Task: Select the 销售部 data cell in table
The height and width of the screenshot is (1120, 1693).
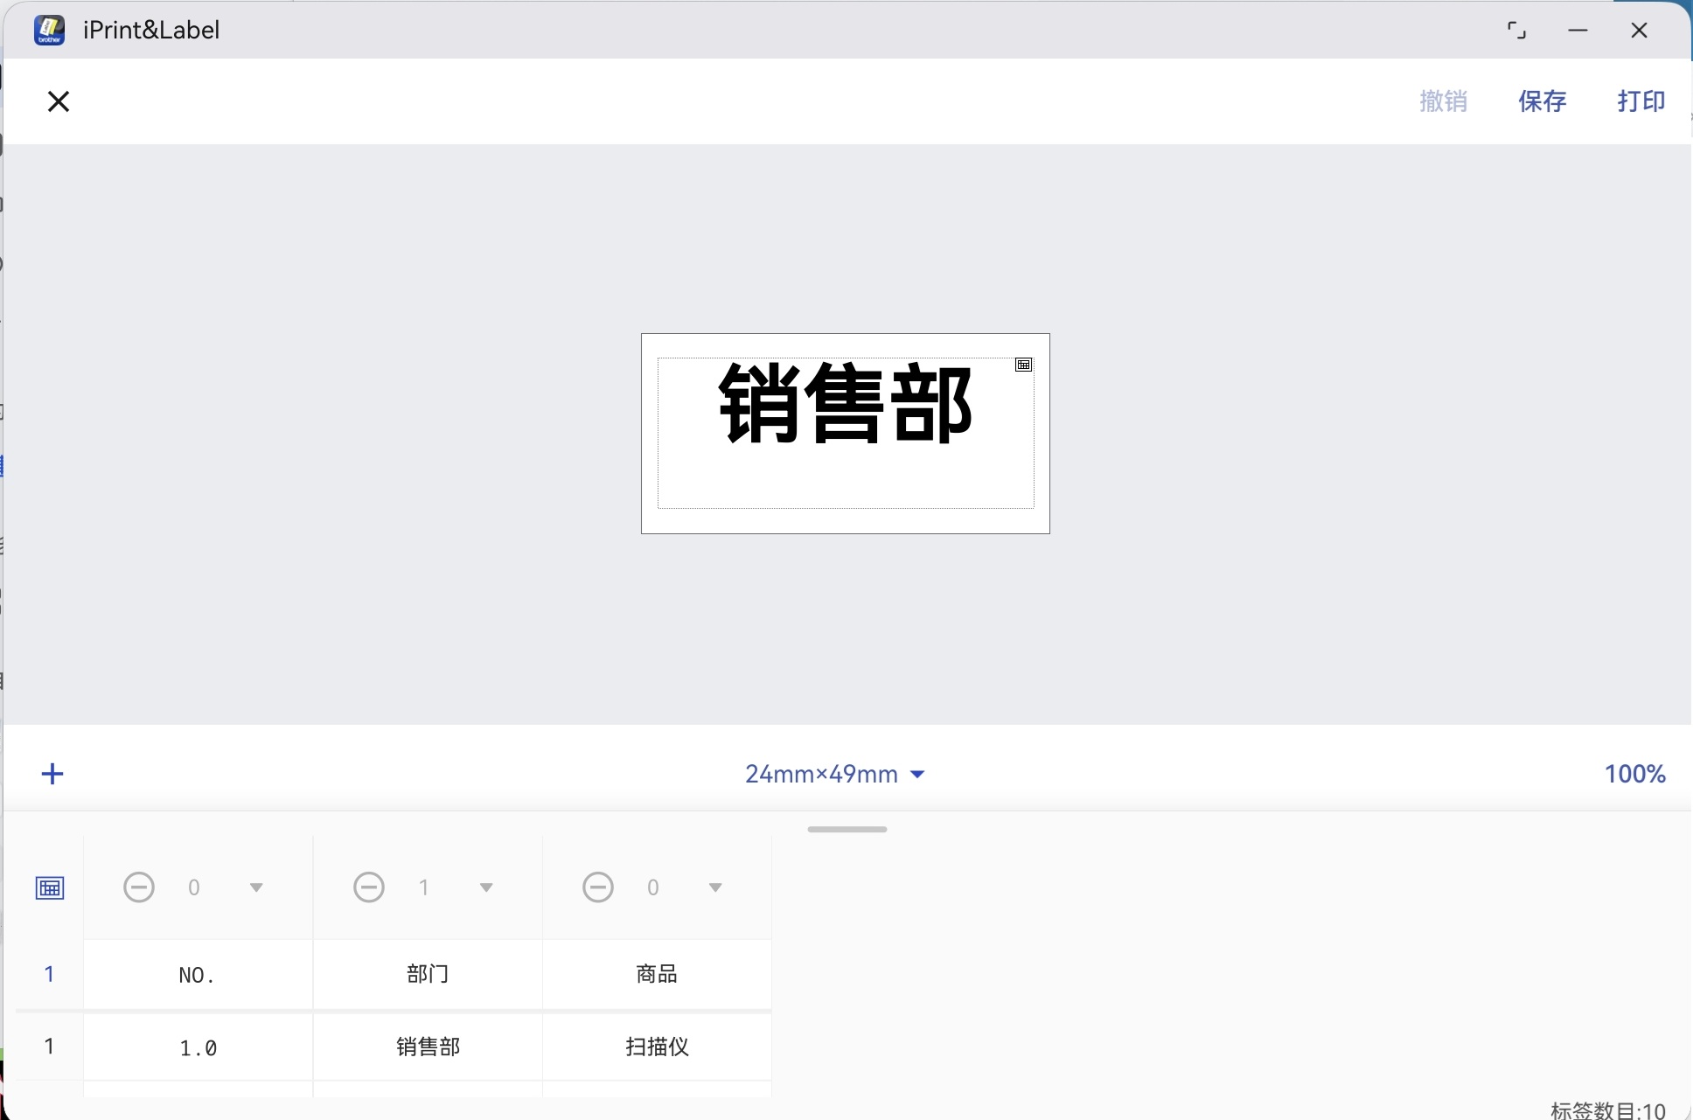Action: (428, 1047)
